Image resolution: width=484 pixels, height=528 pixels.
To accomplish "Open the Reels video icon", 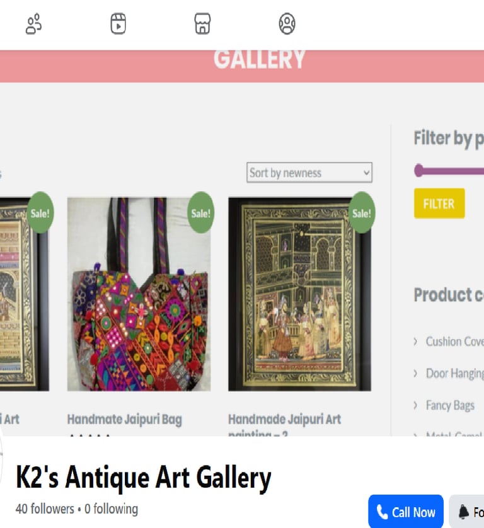I will tap(118, 24).
